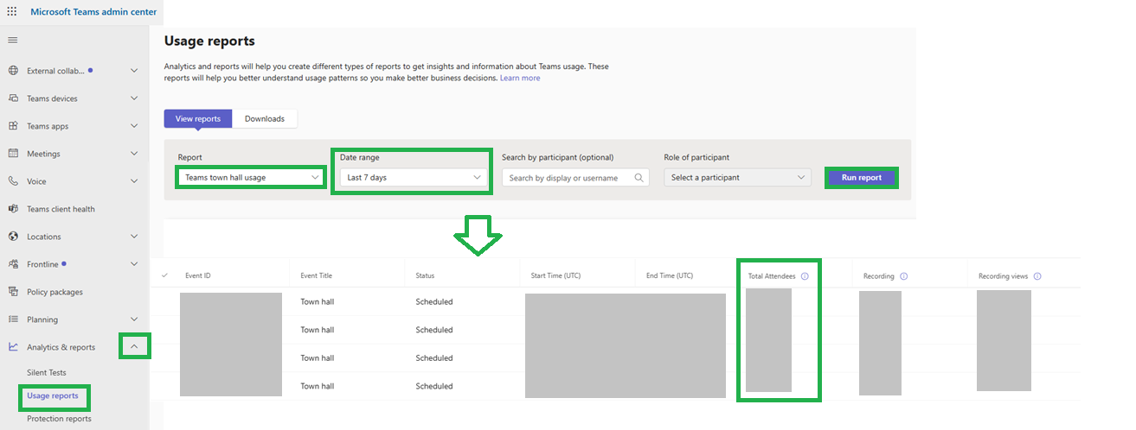1136x430 pixels.
Task: Click the External collaboration globe icon
Action: click(13, 71)
